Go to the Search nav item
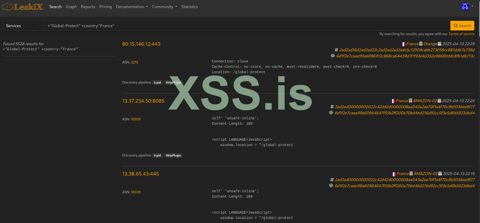 (x=55, y=7)
